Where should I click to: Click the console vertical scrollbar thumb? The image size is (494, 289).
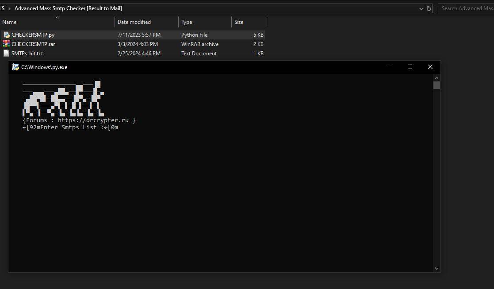pos(437,85)
